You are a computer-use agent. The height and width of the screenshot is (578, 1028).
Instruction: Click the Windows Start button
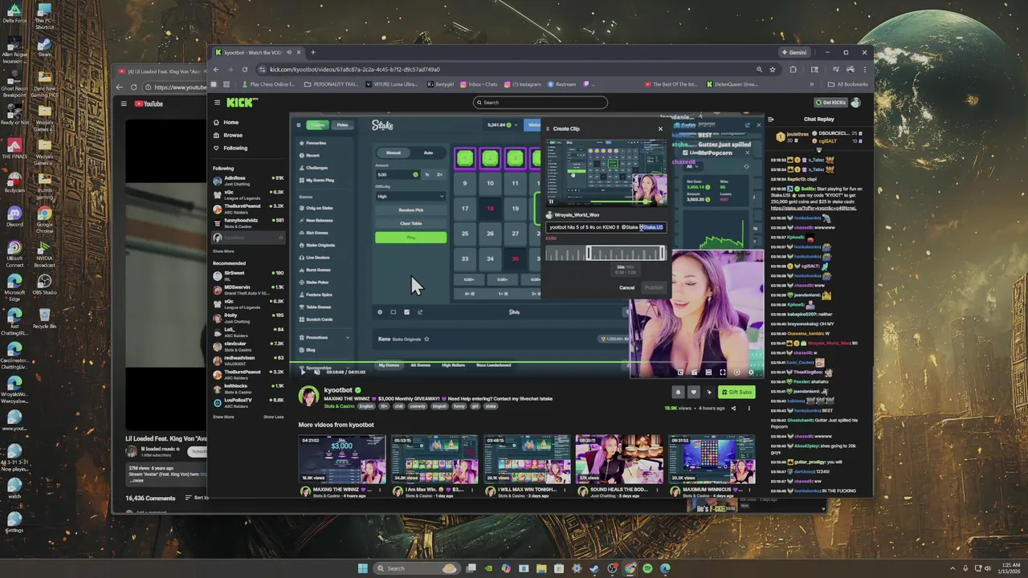click(362, 568)
